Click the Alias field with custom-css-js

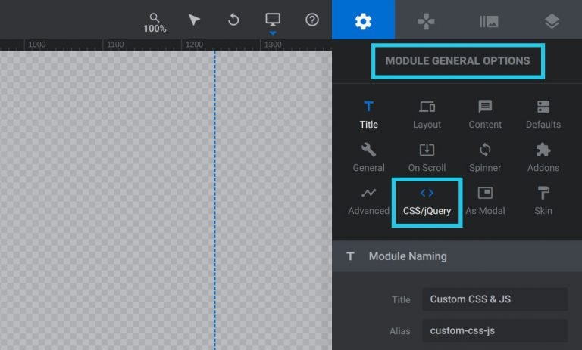495,331
